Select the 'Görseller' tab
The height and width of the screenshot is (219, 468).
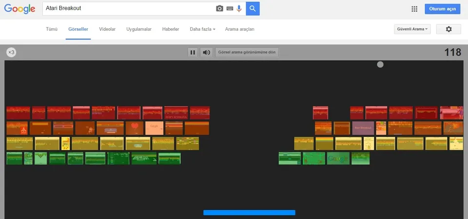click(78, 29)
